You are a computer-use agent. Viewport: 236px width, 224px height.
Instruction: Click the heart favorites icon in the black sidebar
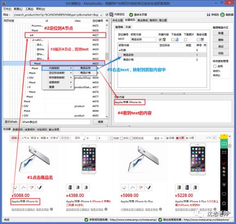(224, 194)
